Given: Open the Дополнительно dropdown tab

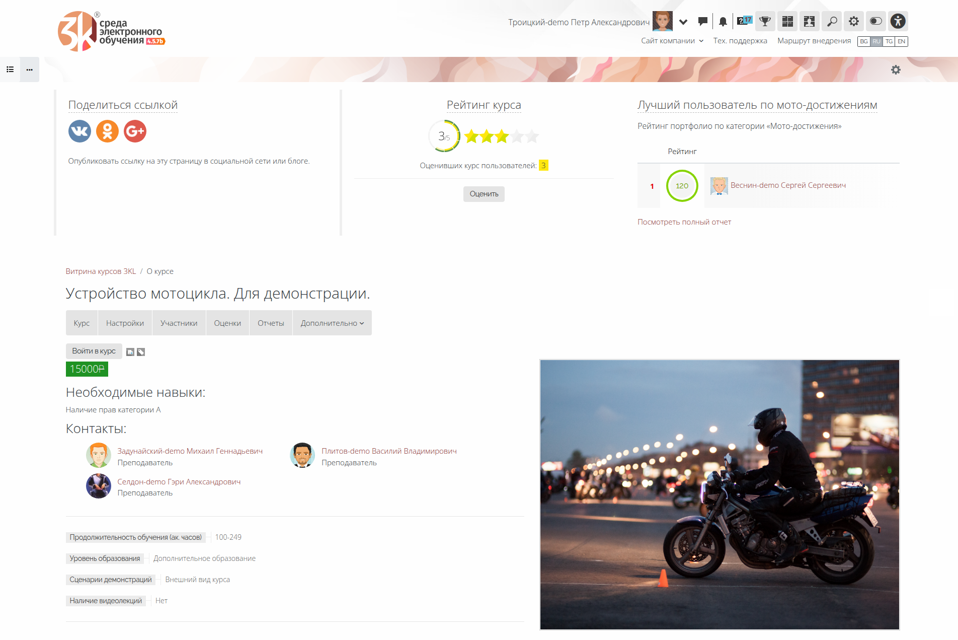Looking at the screenshot, I should (x=332, y=323).
